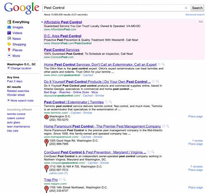This screenshot has height=193, width=206.
Task: Search for rodent control instead
Action: (16, 118)
